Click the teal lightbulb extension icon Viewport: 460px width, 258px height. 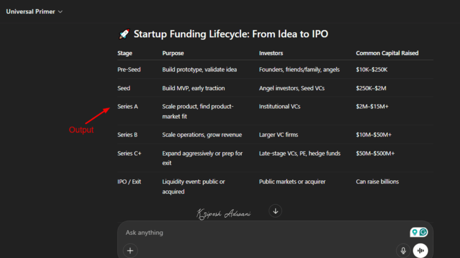[416, 232]
